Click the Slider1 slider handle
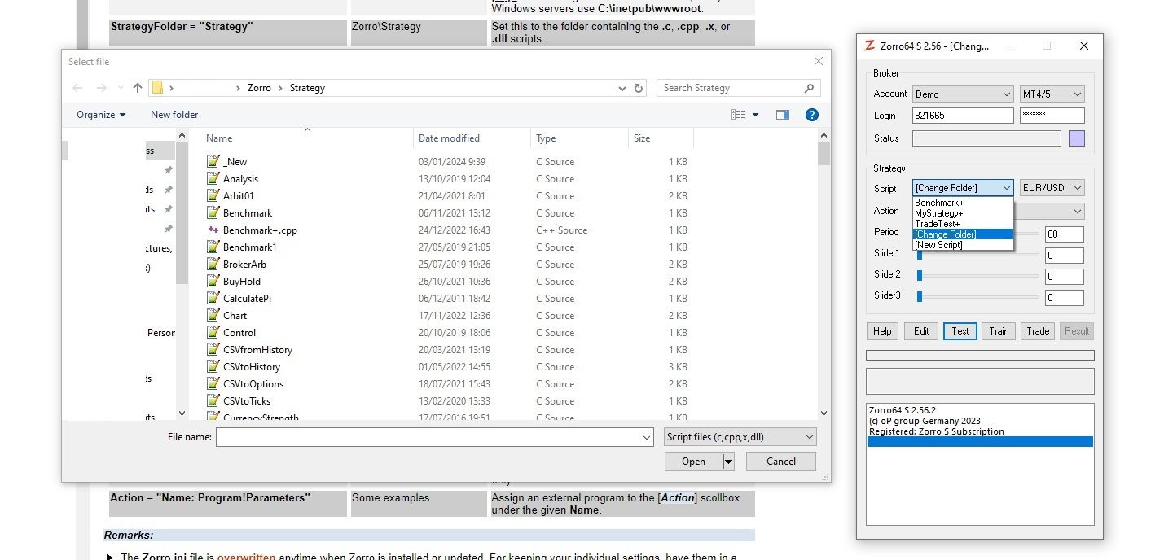Image resolution: width=1164 pixels, height=560 pixels. click(920, 254)
